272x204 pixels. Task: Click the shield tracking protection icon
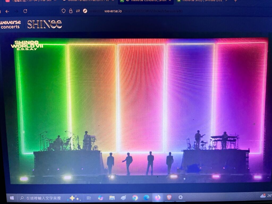[63, 11]
